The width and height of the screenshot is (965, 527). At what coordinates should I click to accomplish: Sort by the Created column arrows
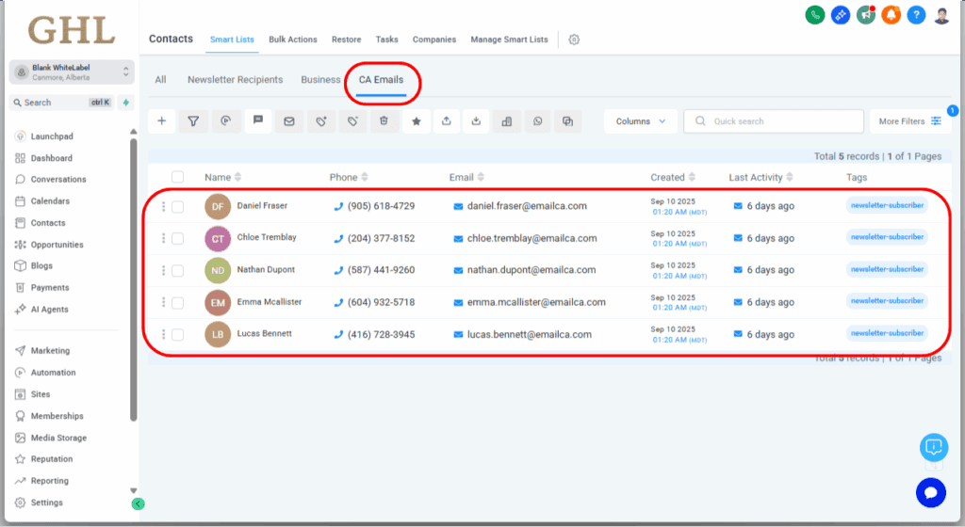[x=692, y=177]
